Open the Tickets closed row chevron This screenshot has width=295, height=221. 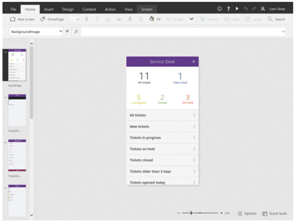tap(194, 160)
